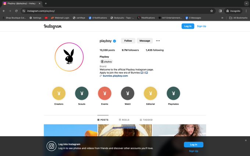
Task: Open the first post with blue sky
Action: (x=71, y=130)
